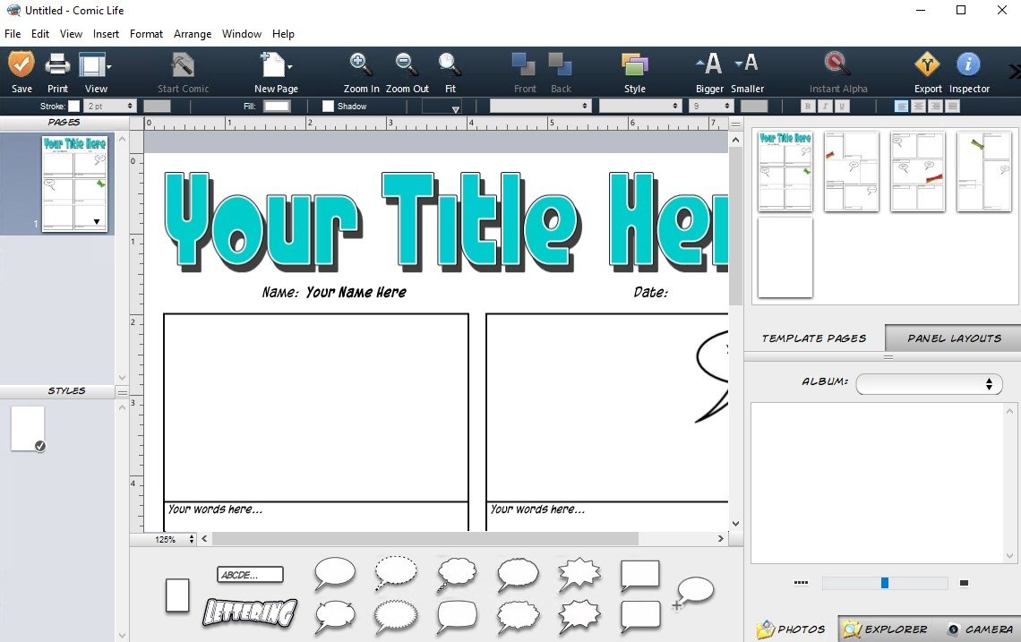Switch to the Panel Layouts tab
This screenshot has width=1021, height=642.
(954, 338)
